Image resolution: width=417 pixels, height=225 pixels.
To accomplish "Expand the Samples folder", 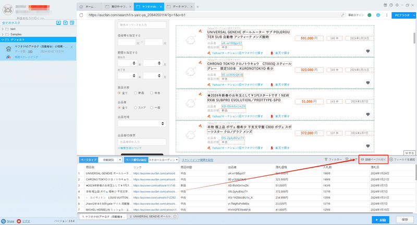I will tap(3, 34).
